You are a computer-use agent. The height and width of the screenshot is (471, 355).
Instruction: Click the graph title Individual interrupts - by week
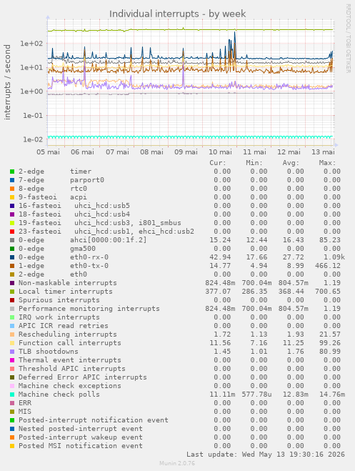pos(177,14)
